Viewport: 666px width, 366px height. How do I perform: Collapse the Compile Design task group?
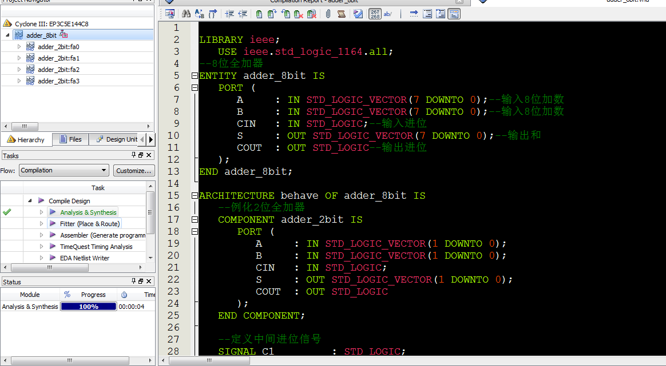tap(30, 200)
